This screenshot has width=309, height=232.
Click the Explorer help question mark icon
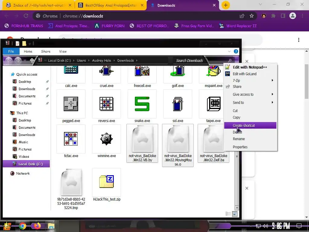pos(236,51)
